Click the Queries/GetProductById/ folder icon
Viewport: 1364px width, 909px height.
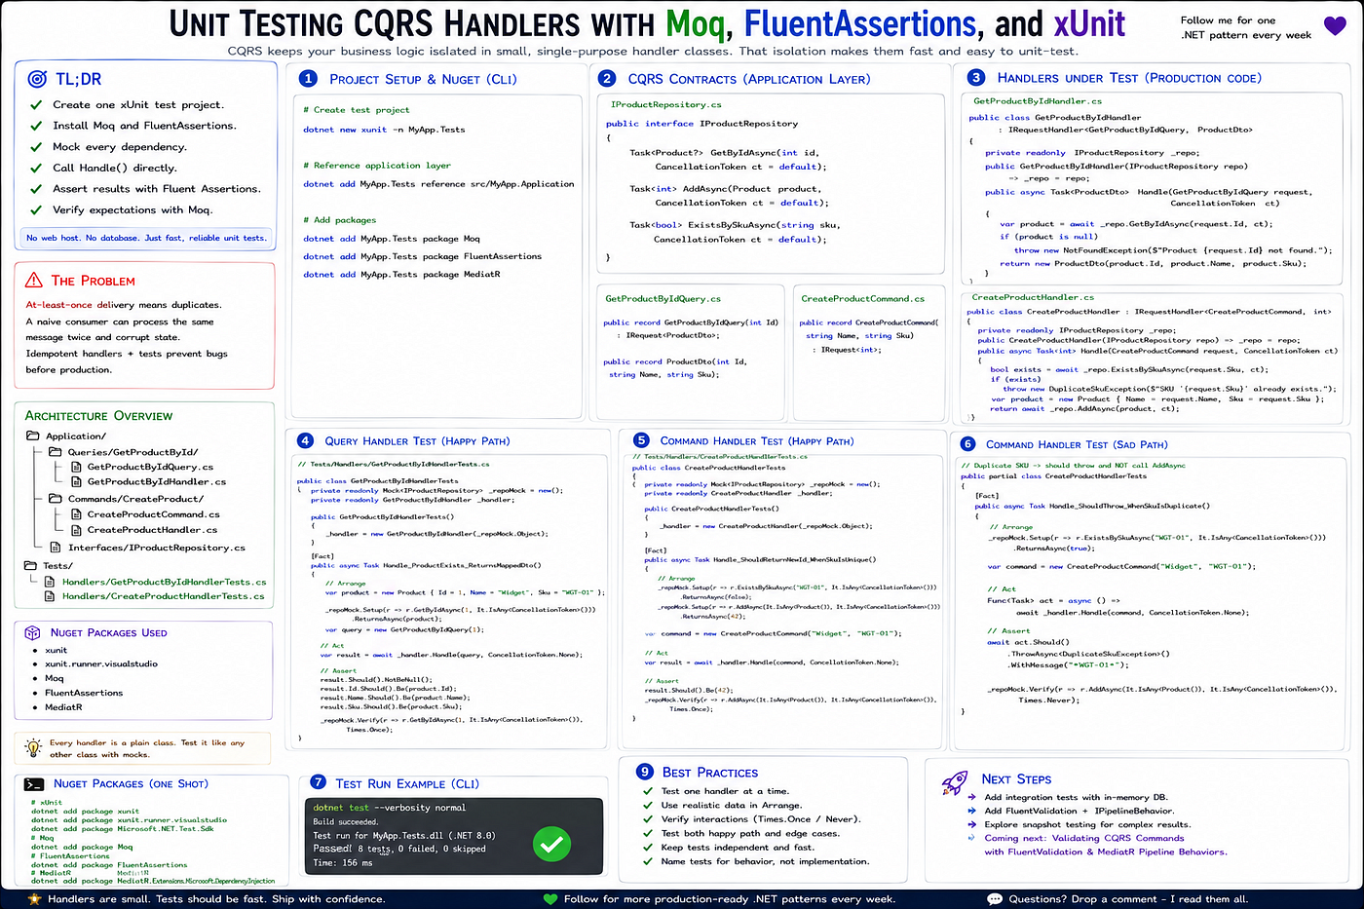(x=56, y=452)
